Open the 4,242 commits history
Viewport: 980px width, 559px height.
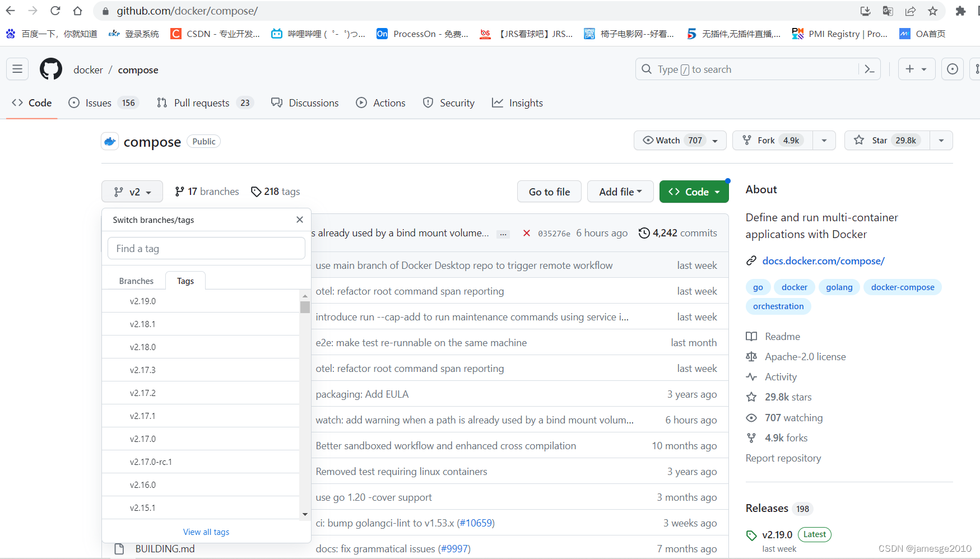[x=677, y=233]
